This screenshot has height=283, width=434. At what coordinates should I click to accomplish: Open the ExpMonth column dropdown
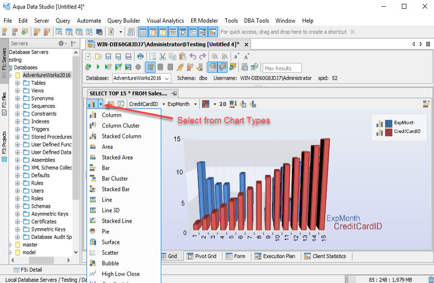click(x=195, y=104)
